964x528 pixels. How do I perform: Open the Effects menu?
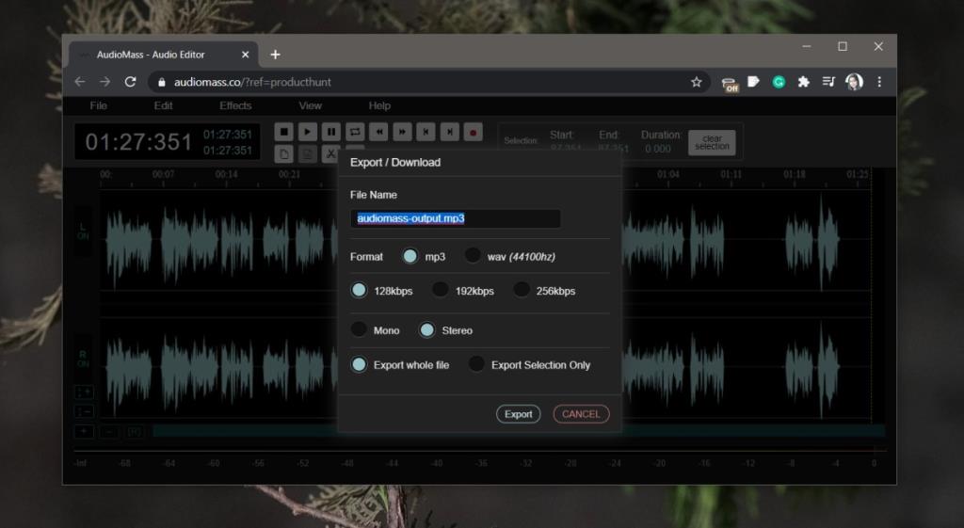[235, 105]
